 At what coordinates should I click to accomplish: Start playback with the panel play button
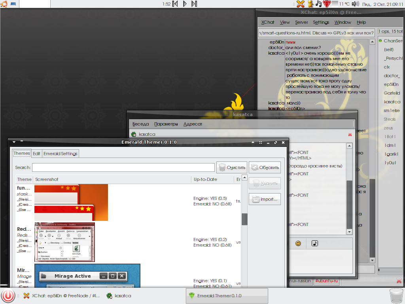[x=185, y=4]
